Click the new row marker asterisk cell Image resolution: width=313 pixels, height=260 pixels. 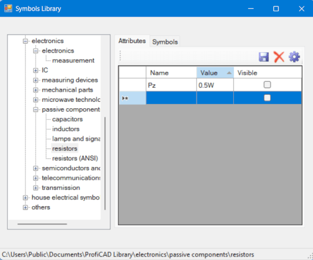132,98
